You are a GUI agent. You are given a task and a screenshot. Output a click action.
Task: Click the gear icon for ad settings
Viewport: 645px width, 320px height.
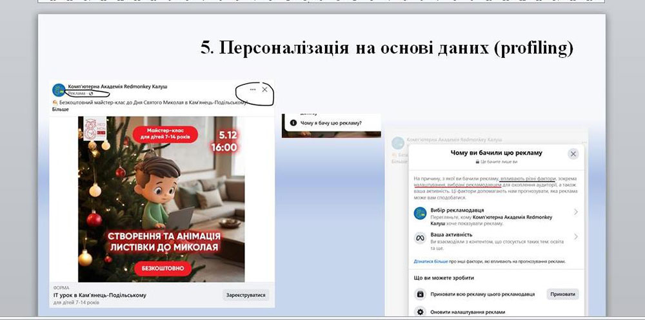(420, 312)
